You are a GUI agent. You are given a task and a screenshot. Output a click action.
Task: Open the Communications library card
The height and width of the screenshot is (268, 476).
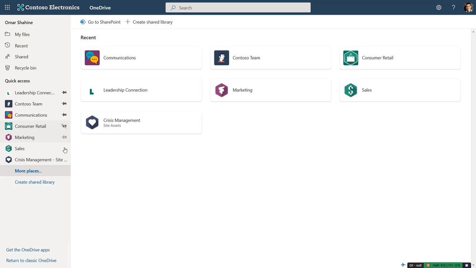pyautogui.click(x=141, y=58)
